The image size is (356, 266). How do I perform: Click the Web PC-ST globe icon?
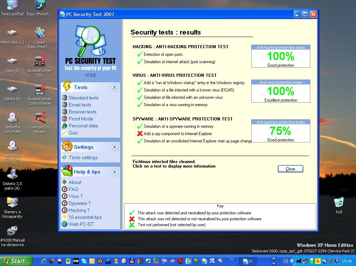click(x=65, y=224)
